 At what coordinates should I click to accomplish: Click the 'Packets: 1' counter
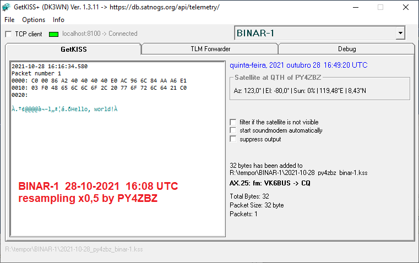click(243, 214)
